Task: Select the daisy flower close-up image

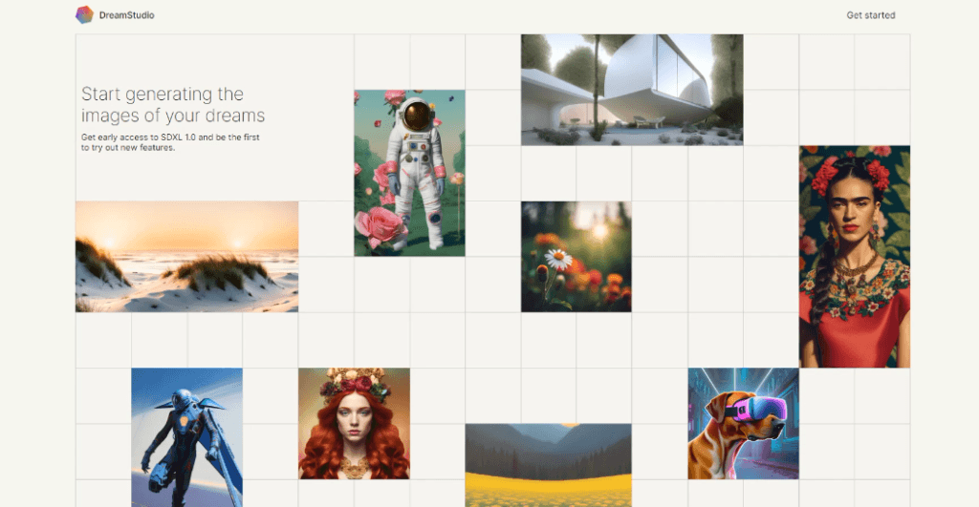Action: tap(577, 256)
